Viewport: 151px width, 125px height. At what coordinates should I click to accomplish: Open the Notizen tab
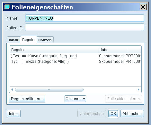pyautogui.click(x=45, y=40)
